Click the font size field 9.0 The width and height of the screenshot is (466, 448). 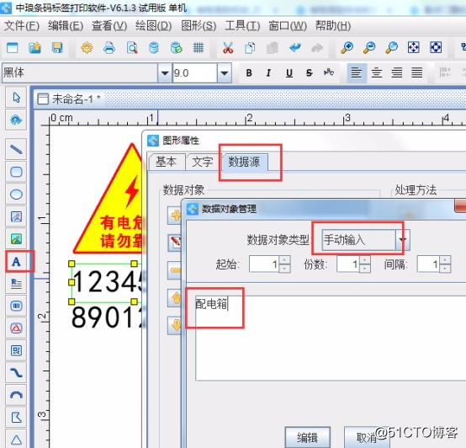pyautogui.click(x=195, y=72)
